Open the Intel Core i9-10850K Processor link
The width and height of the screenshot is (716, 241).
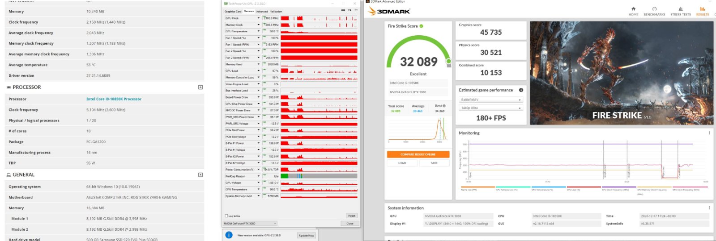pos(114,99)
